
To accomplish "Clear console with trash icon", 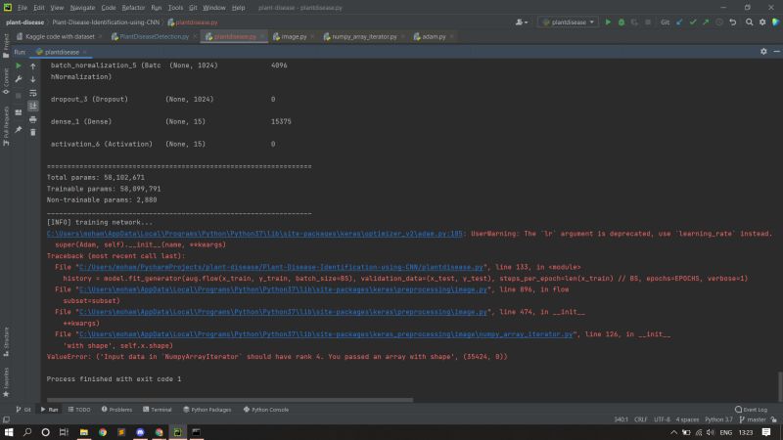I will (x=33, y=132).
